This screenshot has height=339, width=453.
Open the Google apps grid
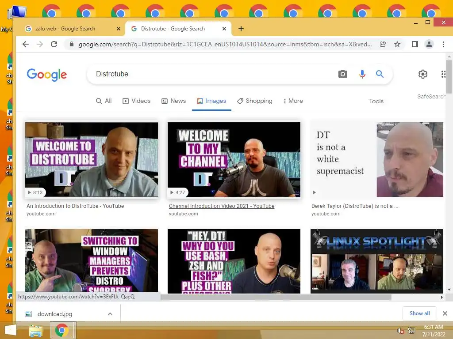[443, 74]
